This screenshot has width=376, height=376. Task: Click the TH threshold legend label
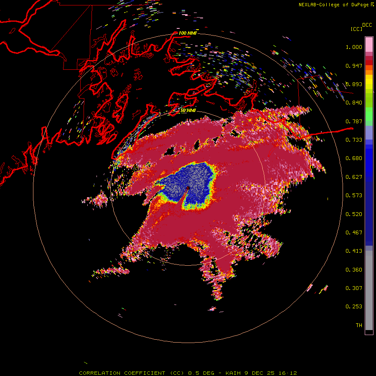tap(359, 325)
